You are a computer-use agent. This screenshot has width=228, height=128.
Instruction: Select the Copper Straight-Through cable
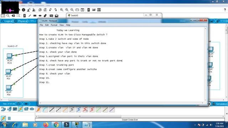(52, 110)
